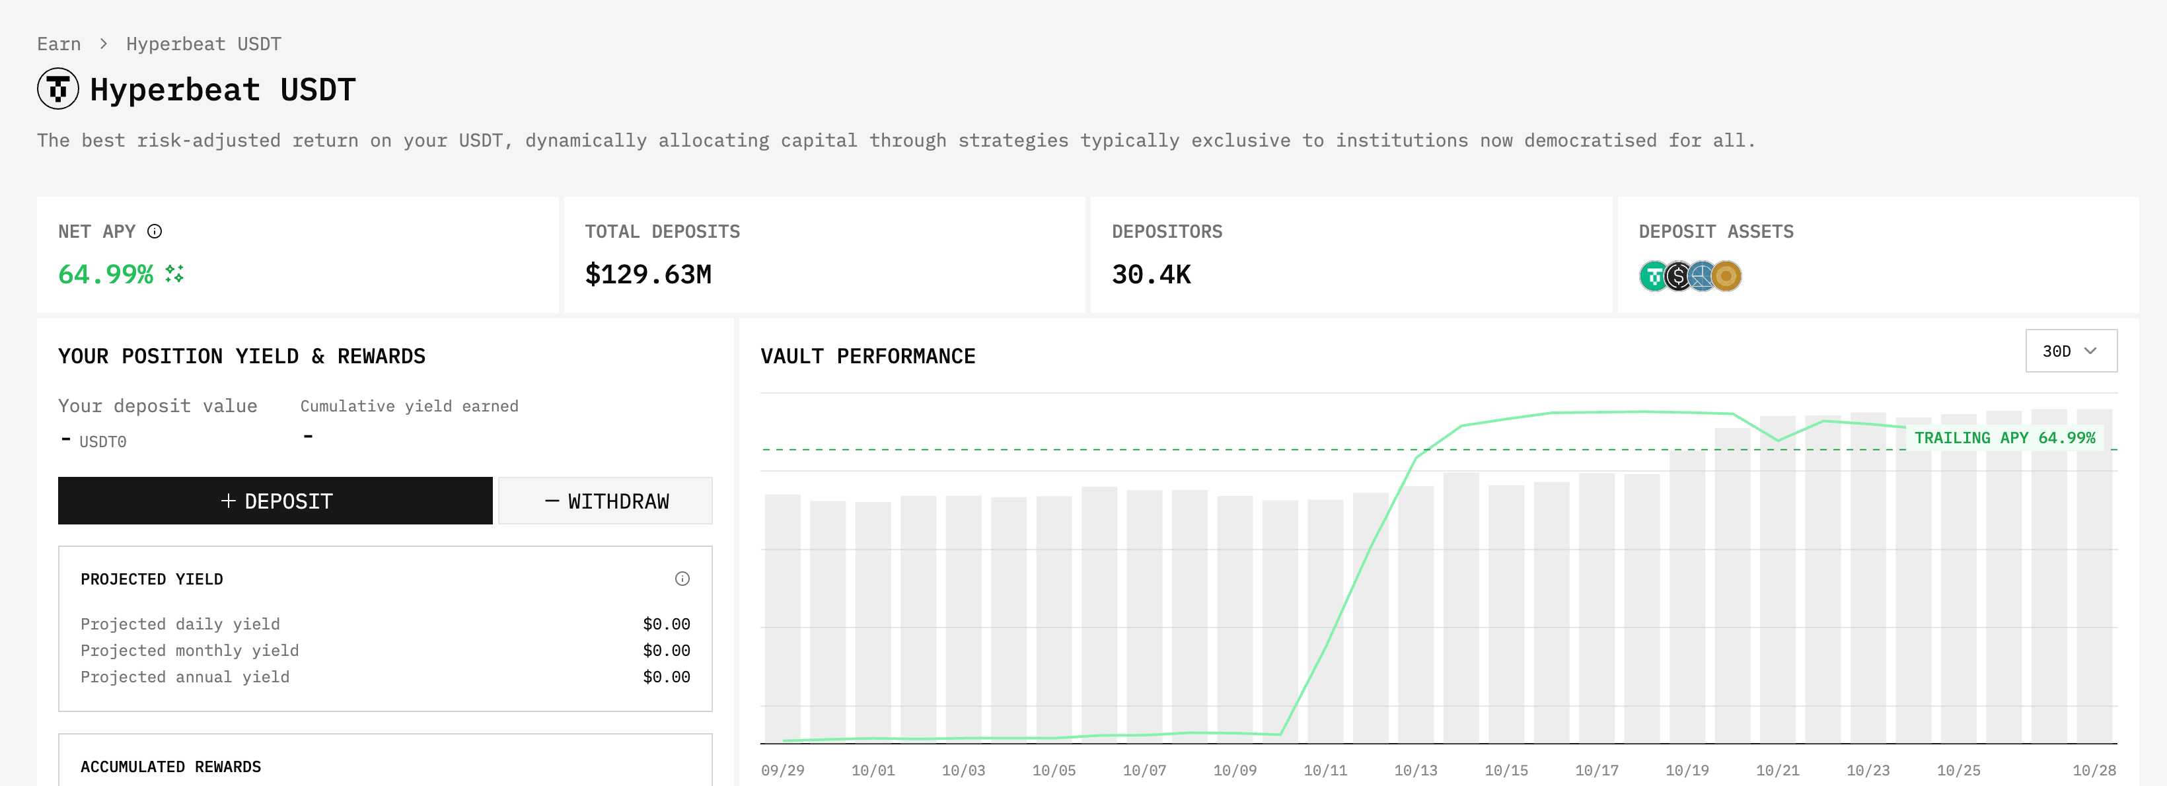The height and width of the screenshot is (786, 2167).
Task: Click the Hyperbeat USDT breadcrumb item
Action: click(x=203, y=44)
